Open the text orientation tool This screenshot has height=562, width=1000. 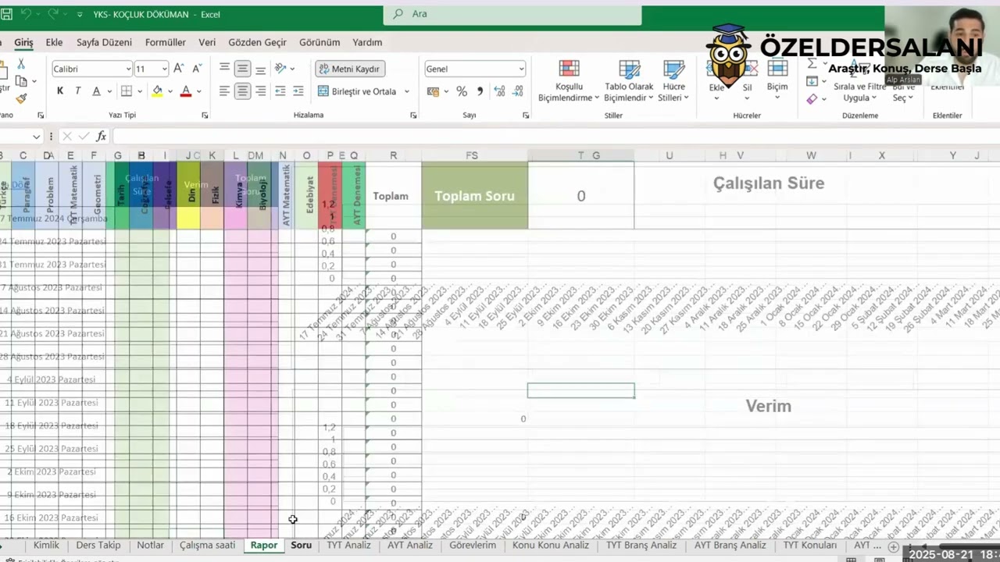coord(281,69)
